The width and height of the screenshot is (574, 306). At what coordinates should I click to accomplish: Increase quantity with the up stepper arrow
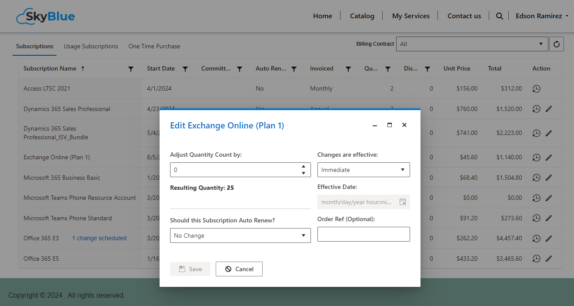[x=304, y=166]
